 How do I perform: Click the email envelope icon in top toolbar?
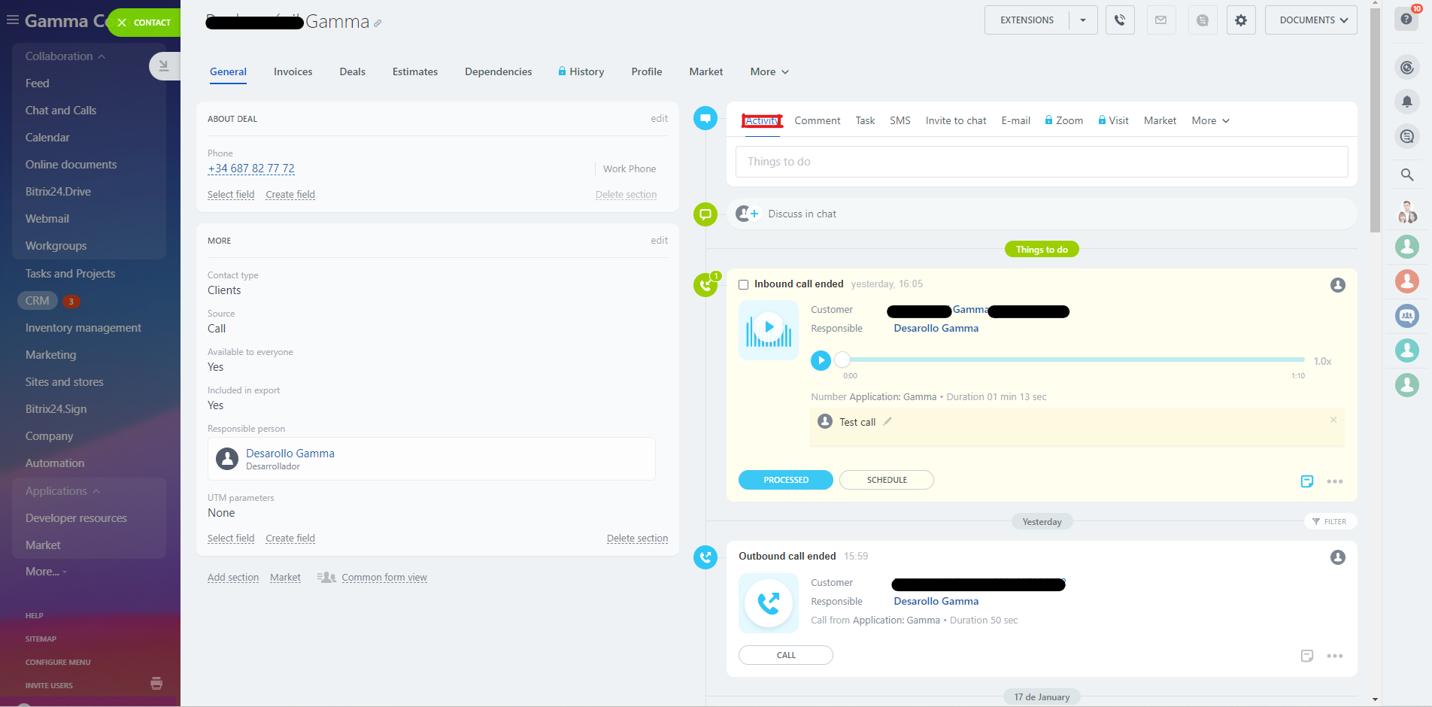[x=1161, y=20]
